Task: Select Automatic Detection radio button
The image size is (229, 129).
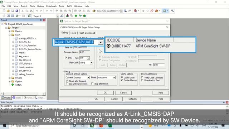Action: [100, 57]
